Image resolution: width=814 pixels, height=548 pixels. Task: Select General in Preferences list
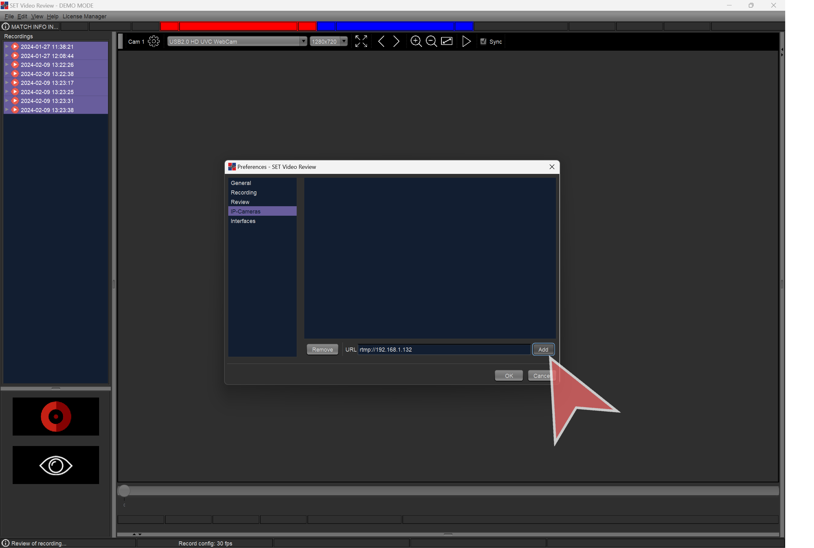pyautogui.click(x=262, y=183)
